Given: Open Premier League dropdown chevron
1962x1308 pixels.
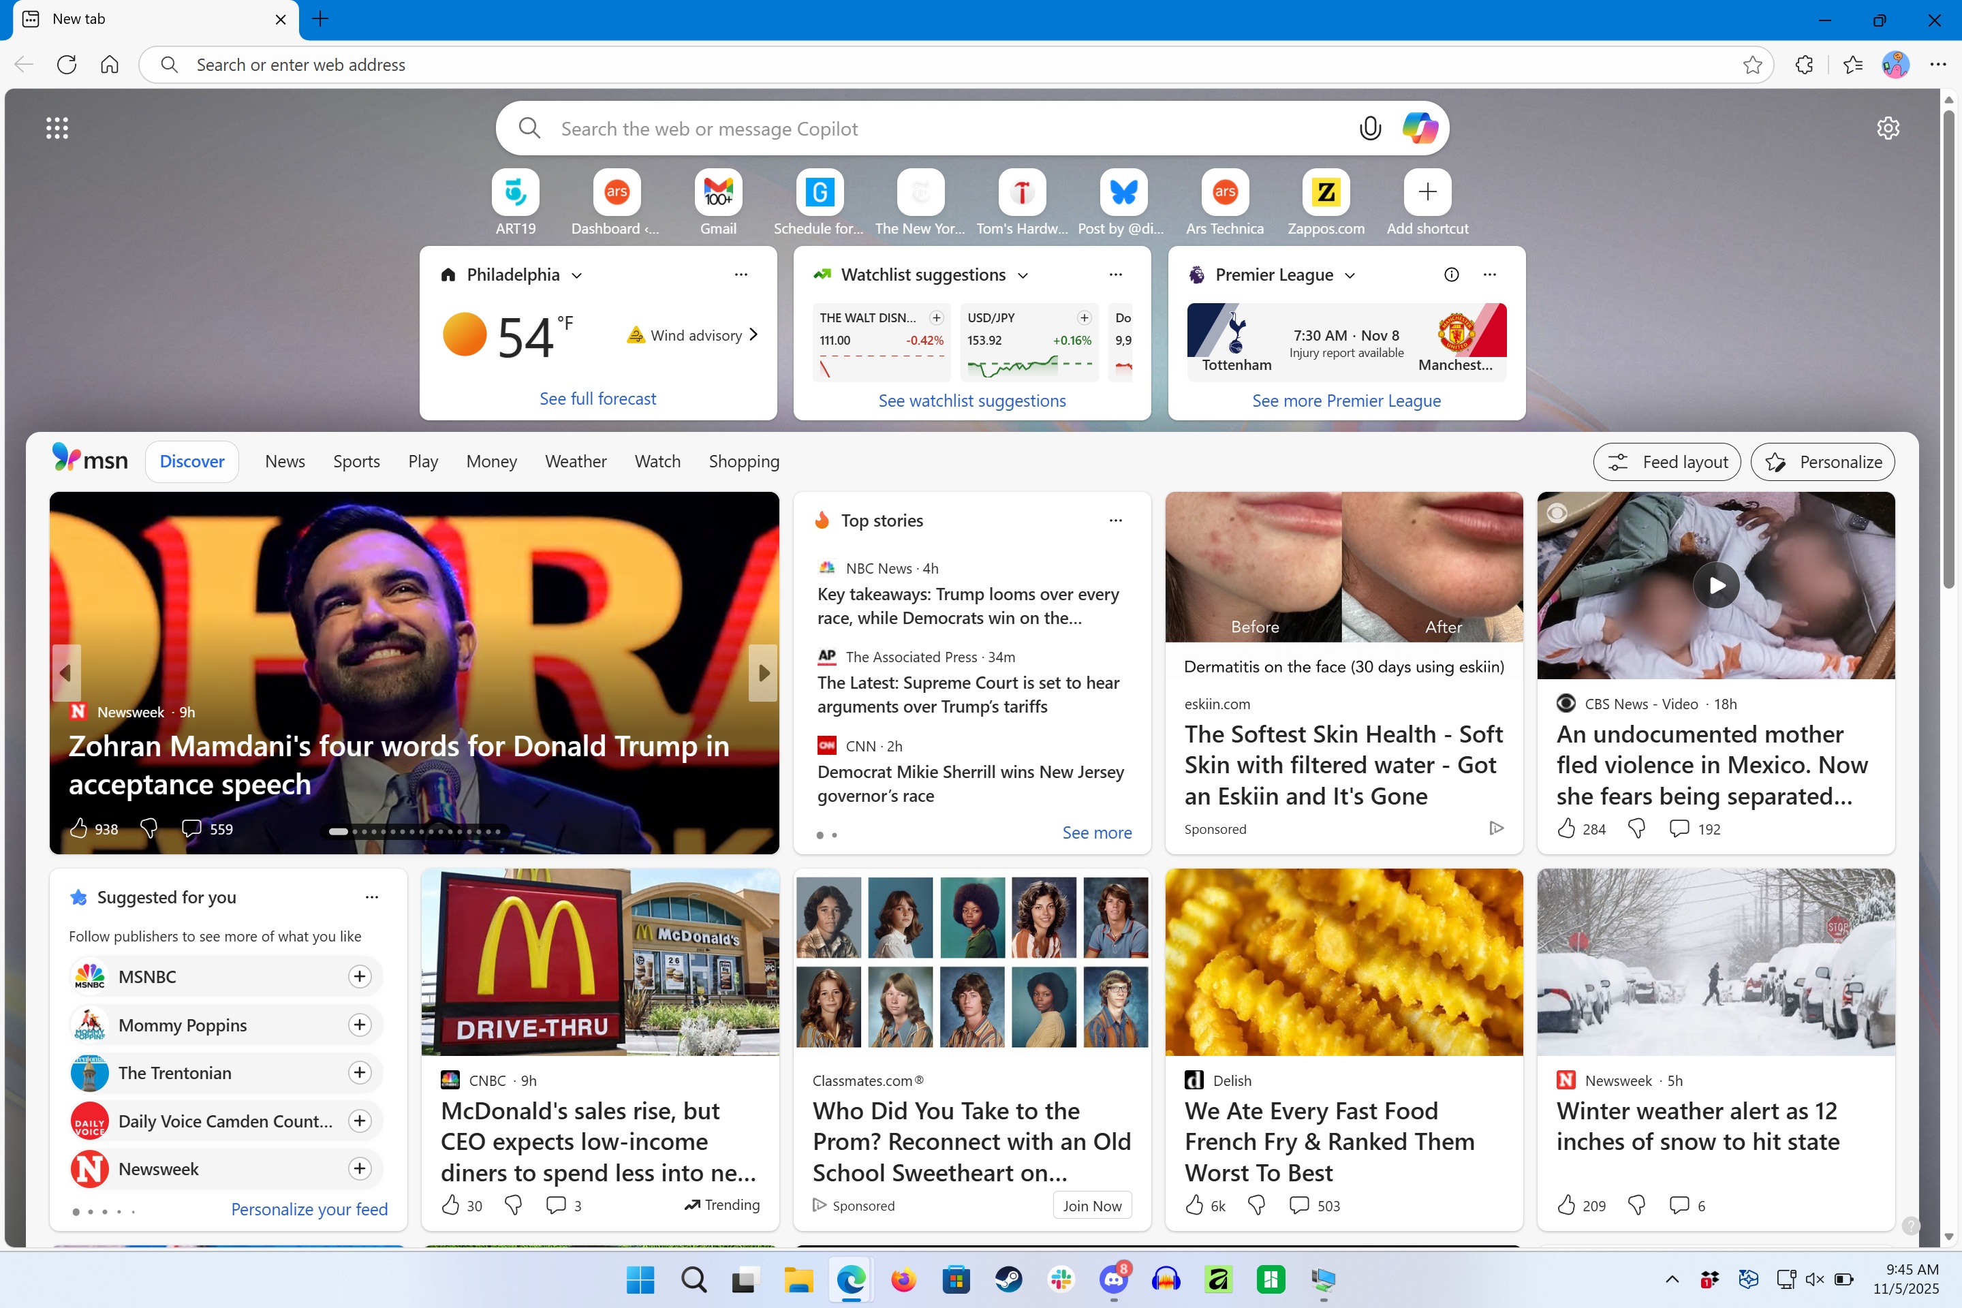Looking at the screenshot, I should (1350, 275).
